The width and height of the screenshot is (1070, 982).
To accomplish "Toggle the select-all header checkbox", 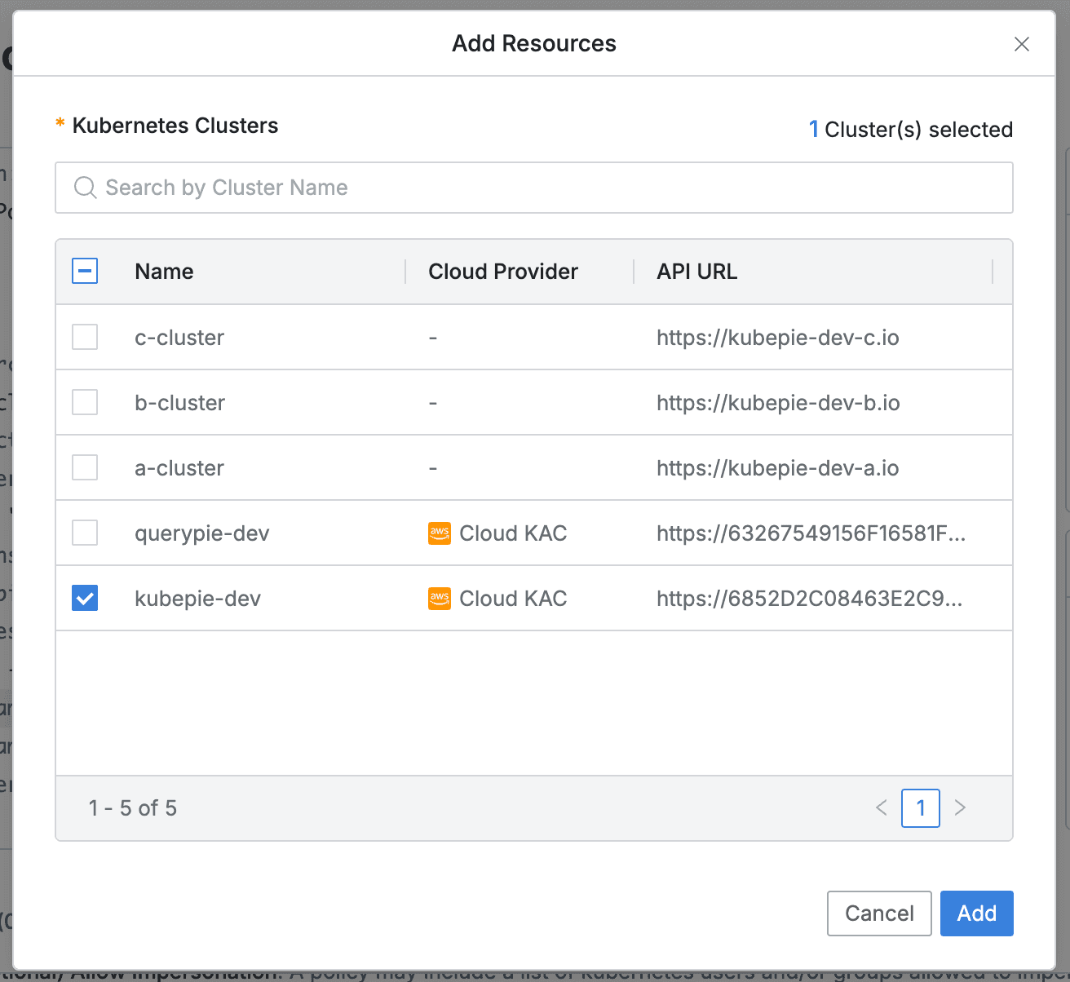I will tap(85, 271).
